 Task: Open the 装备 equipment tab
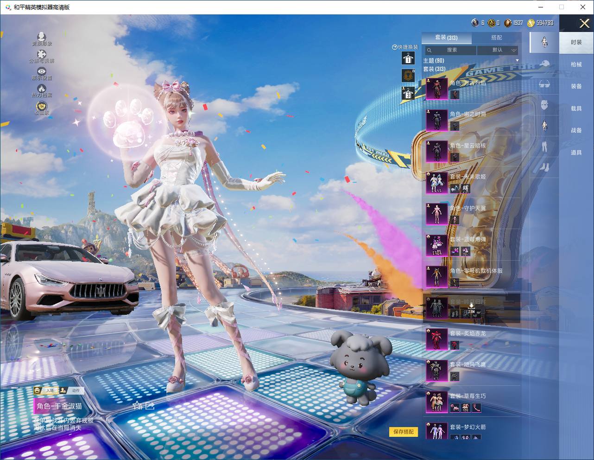click(x=576, y=86)
